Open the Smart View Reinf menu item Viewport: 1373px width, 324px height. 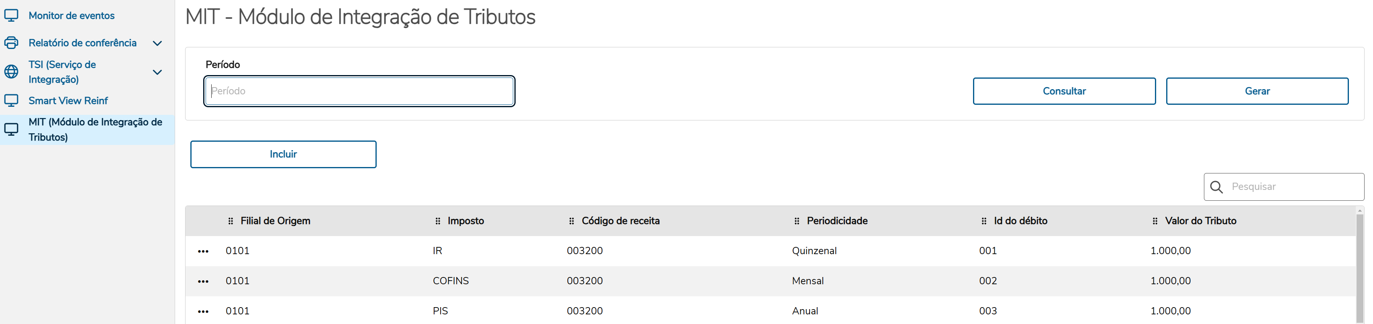pos(68,101)
